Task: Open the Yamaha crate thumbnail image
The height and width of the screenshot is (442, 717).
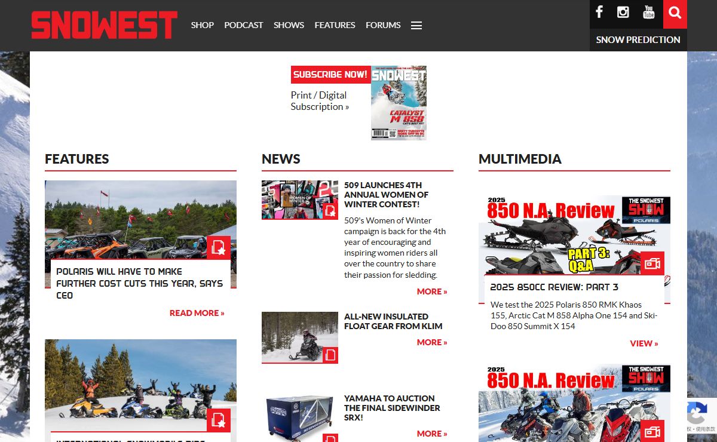Action: [300, 418]
